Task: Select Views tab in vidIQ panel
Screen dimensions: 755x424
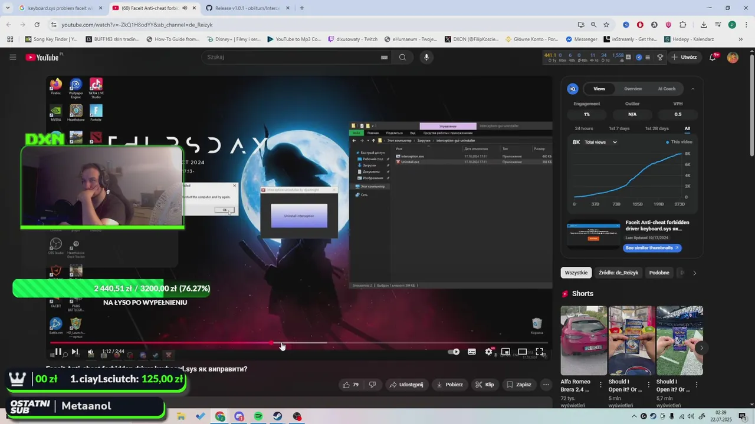Action: pyautogui.click(x=599, y=89)
